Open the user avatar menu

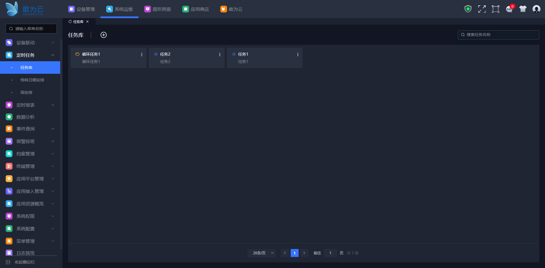pos(536,9)
